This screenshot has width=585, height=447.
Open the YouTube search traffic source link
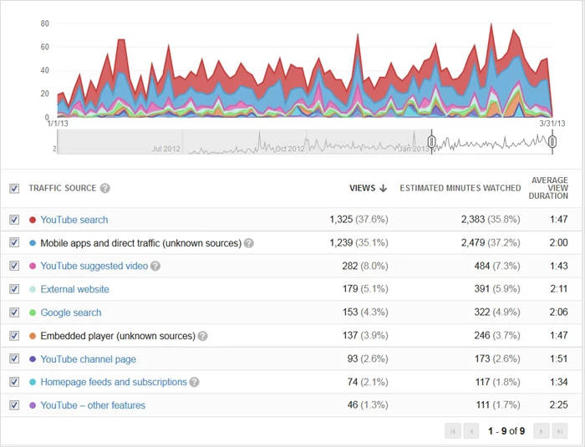74,220
